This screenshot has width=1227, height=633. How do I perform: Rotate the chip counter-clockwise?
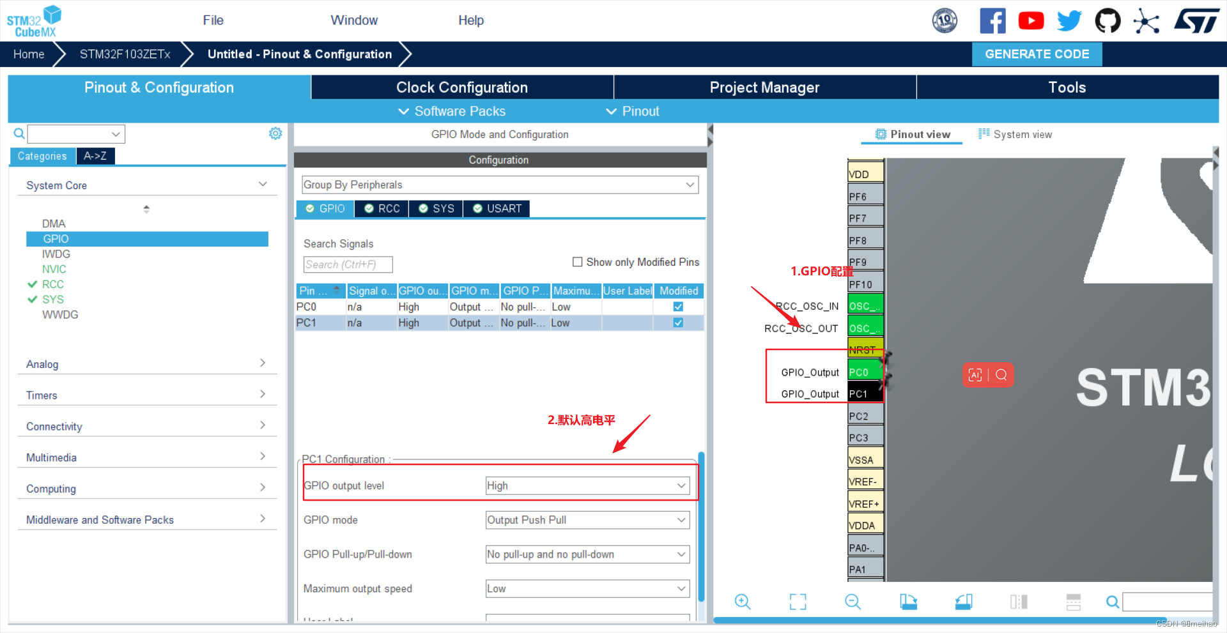pos(964,602)
